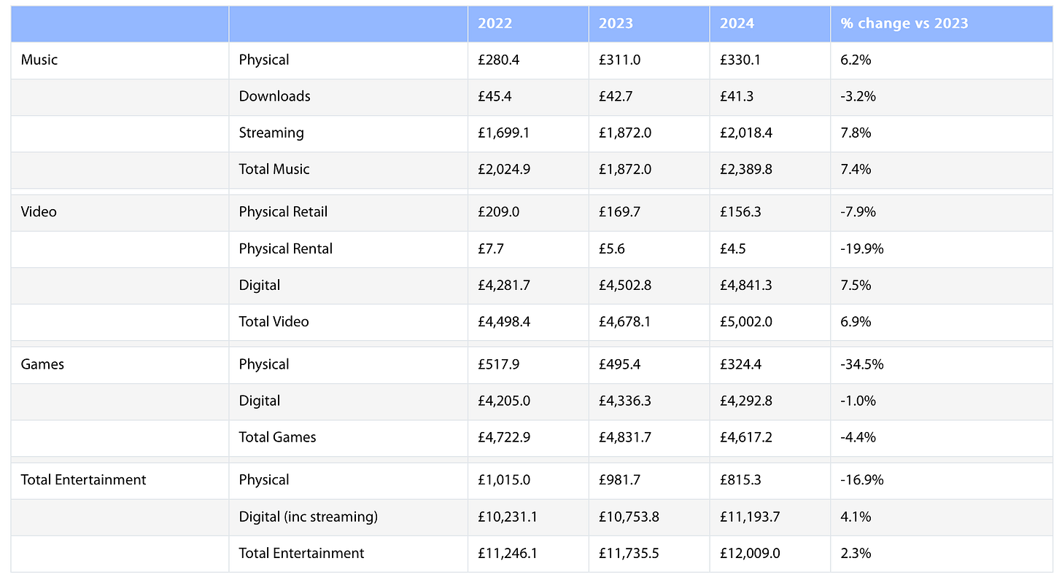Click the Streaming row label
Image resolution: width=1062 pixels, height=577 pixels.
tap(271, 133)
